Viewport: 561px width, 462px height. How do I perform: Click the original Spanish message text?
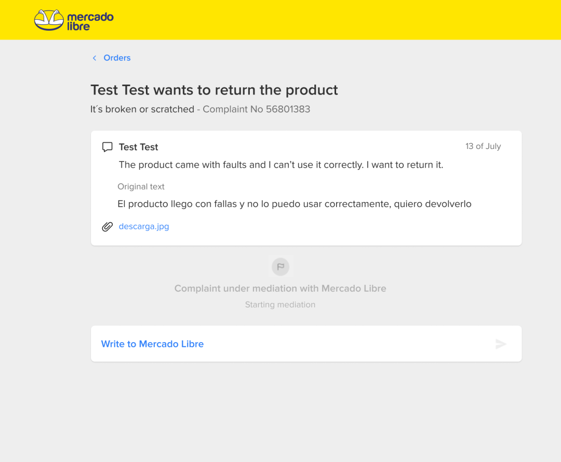[294, 204]
